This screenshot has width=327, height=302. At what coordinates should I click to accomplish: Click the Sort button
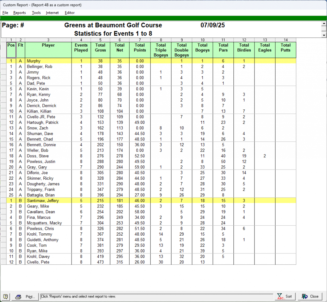tap(285, 297)
